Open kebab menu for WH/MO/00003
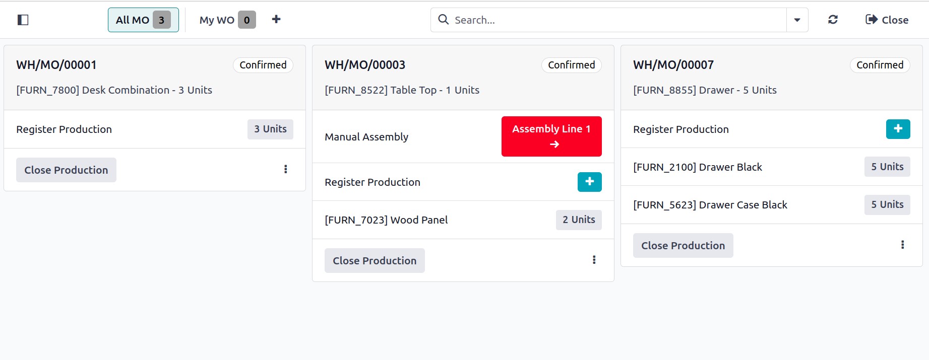Viewport: 929px width, 360px height. click(x=594, y=260)
